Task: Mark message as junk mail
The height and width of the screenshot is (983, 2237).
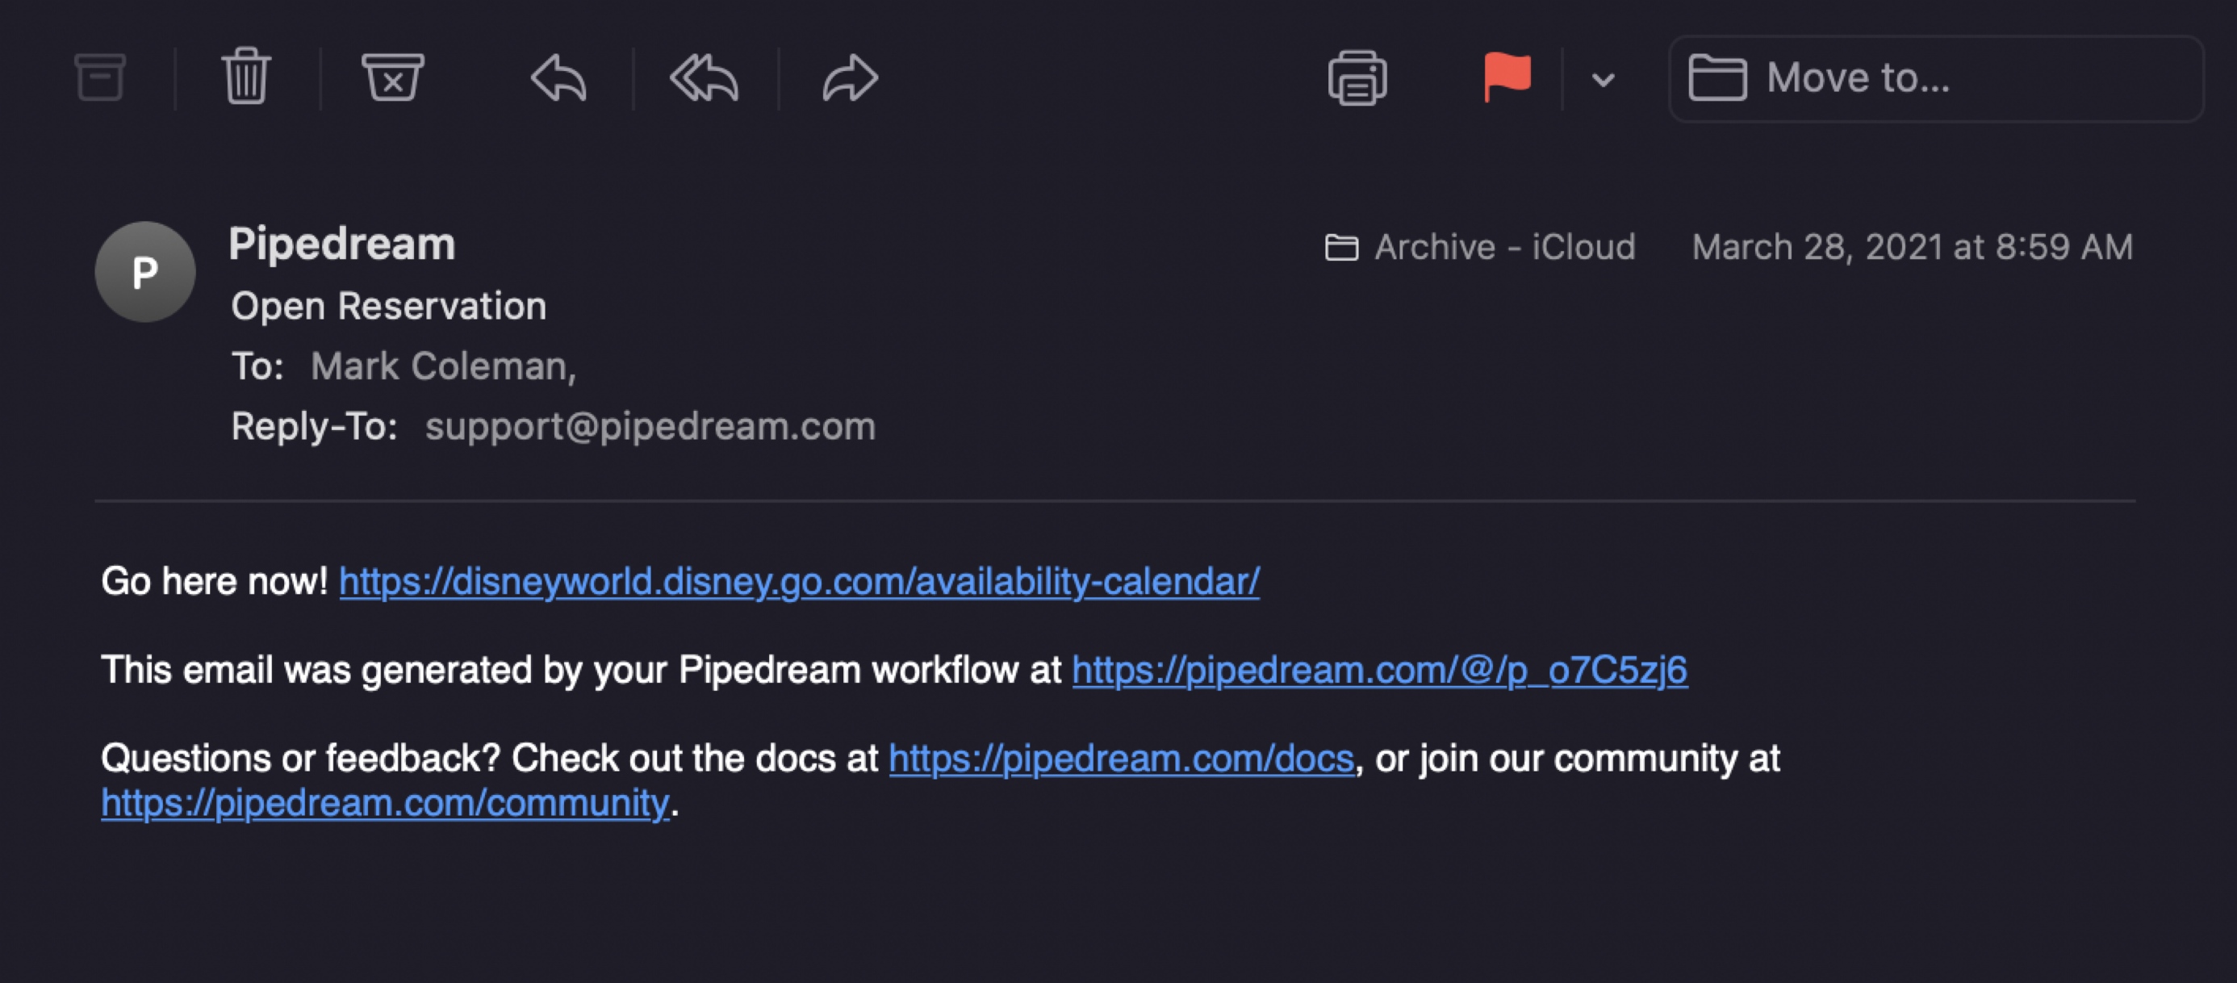Action: 392,77
